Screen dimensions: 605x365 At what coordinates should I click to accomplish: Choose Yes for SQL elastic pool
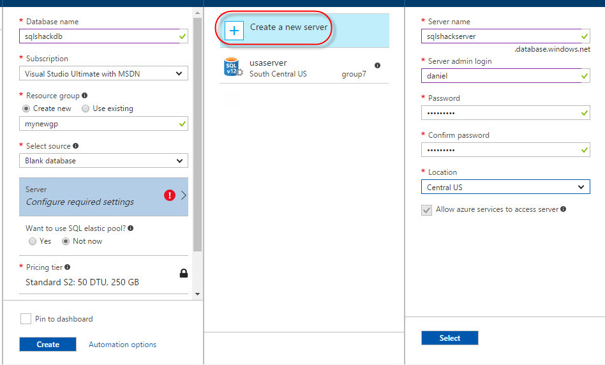(33, 241)
